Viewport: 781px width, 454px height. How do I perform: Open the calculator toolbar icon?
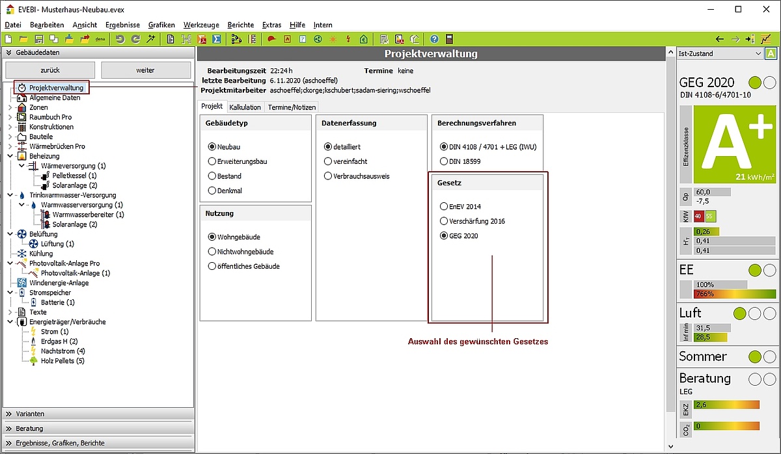pos(449,39)
